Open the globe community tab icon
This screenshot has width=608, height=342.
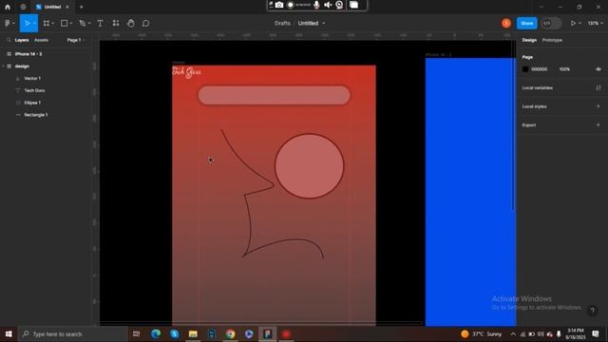23,7
